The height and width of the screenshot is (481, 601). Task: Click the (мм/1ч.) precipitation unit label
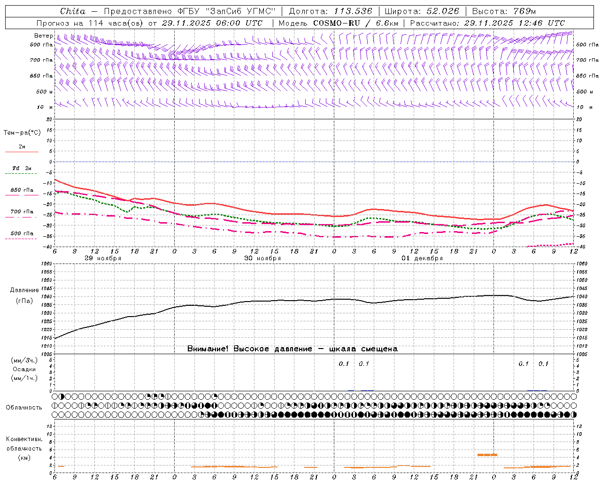click(24, 378)
